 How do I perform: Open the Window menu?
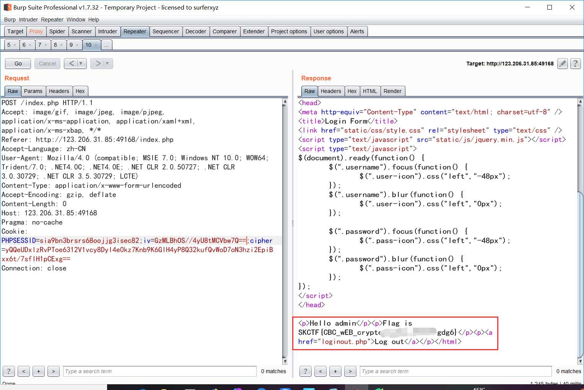tap(76, 20)
